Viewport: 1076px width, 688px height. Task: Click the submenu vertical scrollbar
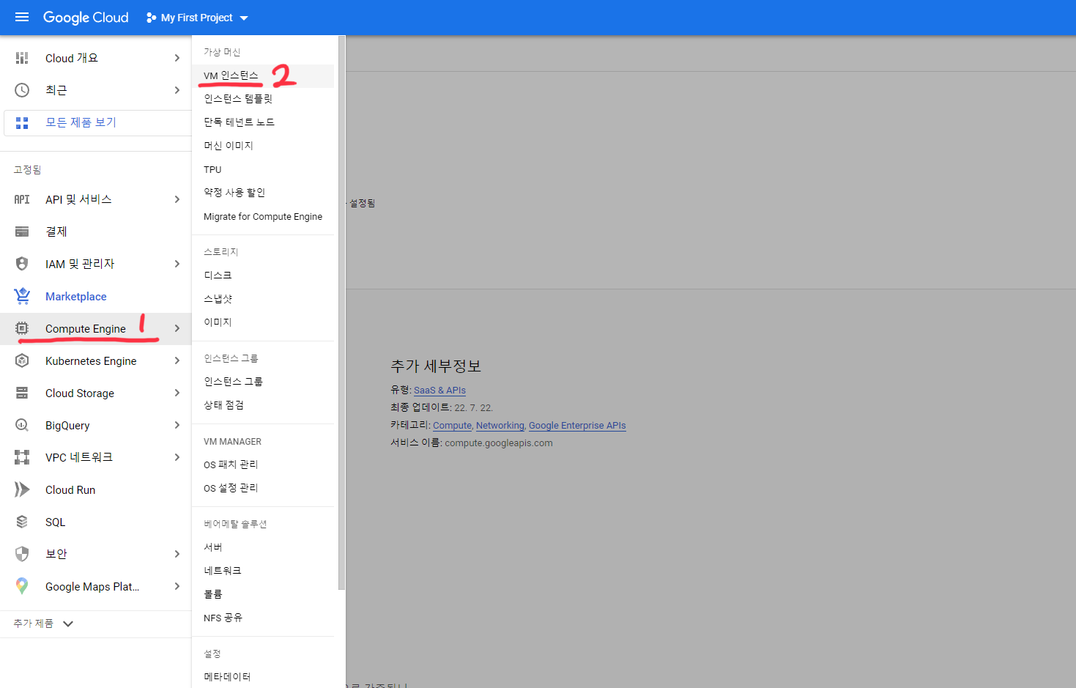click(x=341, y=314)
